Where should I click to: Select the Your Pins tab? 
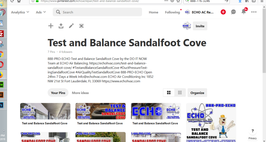click(58, 93)
